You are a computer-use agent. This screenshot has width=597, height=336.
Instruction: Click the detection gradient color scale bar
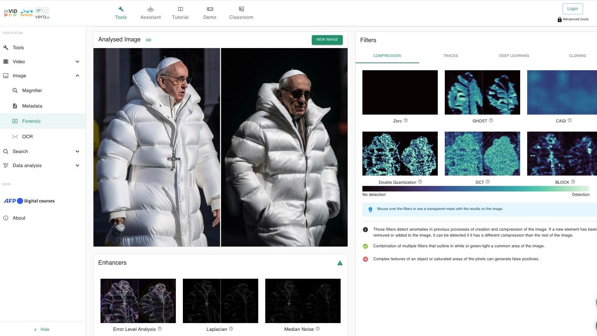[476, 189]
